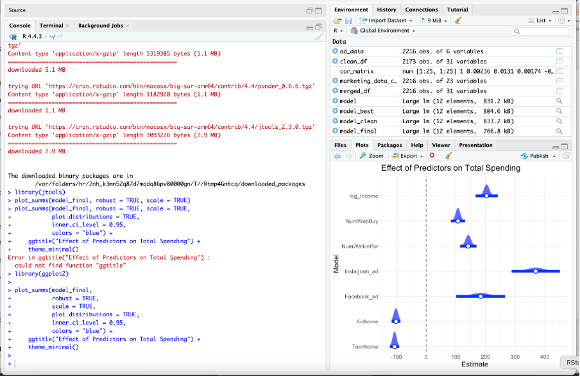Screen dimensions: 580x376
Task: Open the working directory arrow in console
Action: 60,37
